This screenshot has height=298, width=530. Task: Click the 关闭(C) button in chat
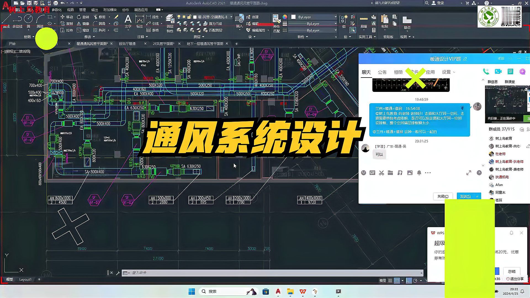coord(443,196)
